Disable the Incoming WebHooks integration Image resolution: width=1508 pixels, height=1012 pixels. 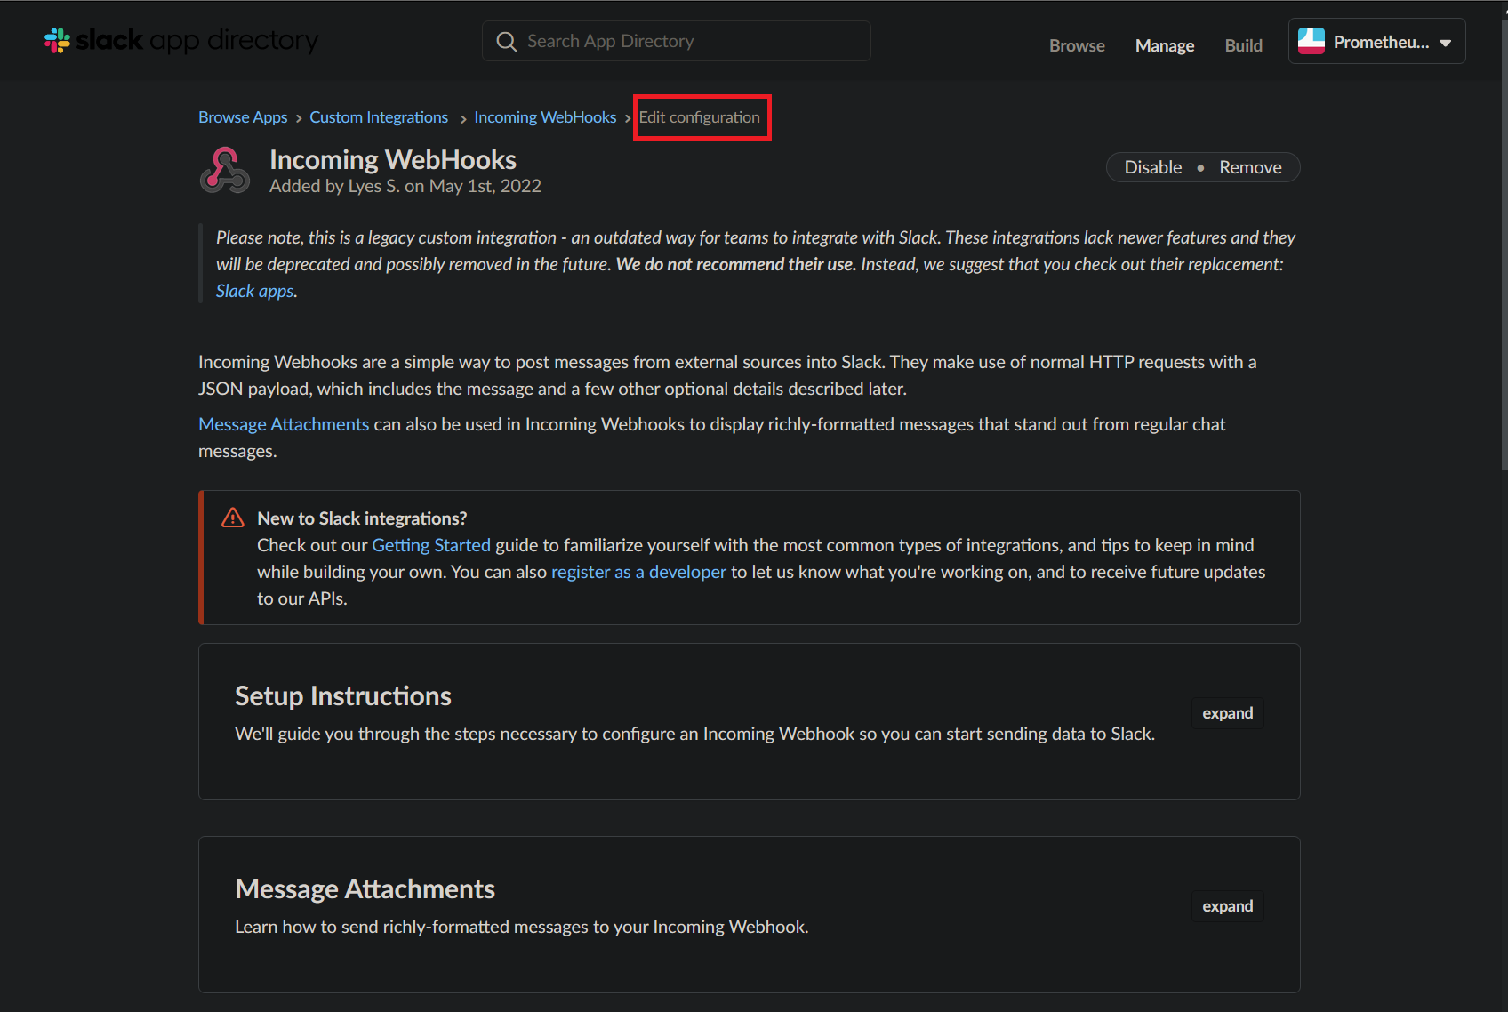click(x=1153, y=167)
